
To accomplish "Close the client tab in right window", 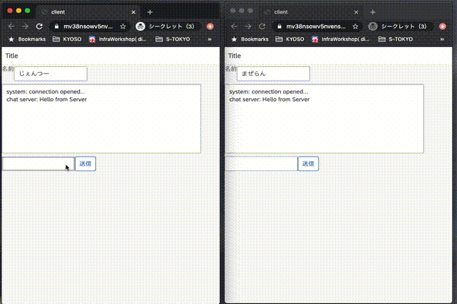I will (x=356, y=12).
